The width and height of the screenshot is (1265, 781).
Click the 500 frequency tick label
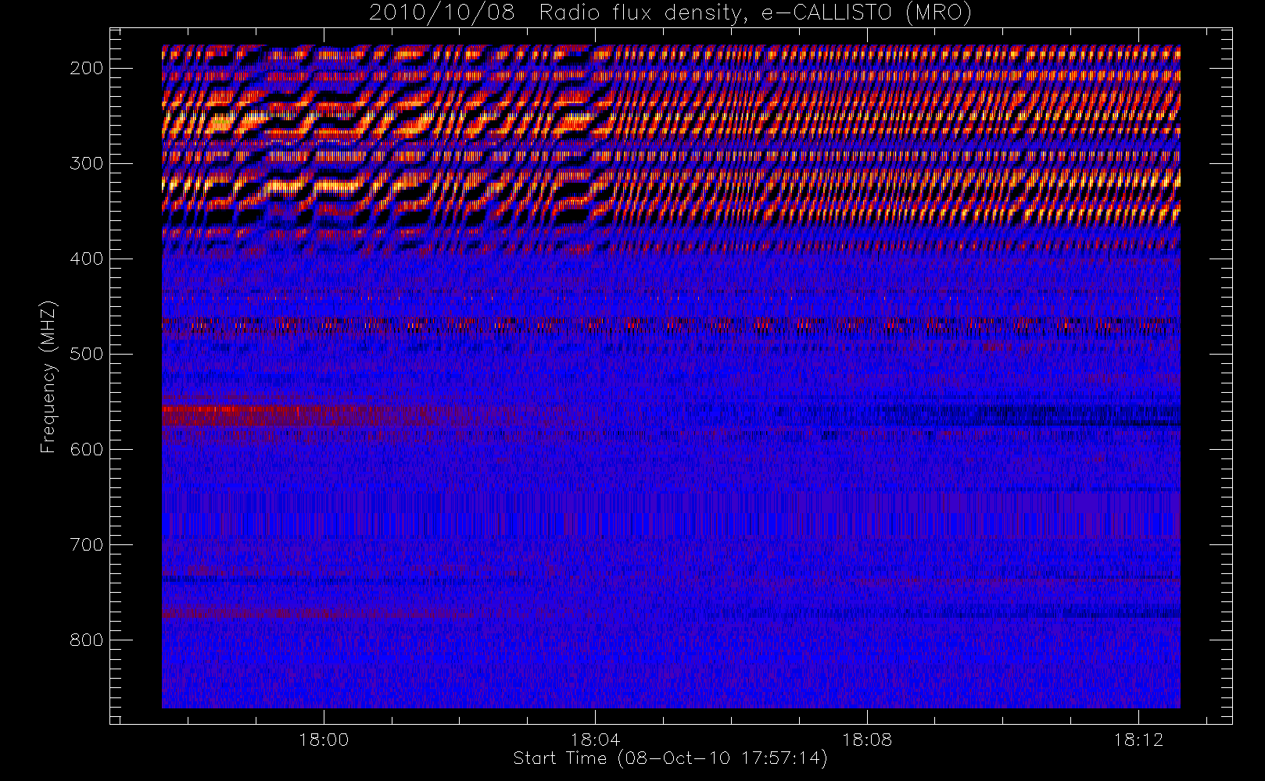point(87,354)
